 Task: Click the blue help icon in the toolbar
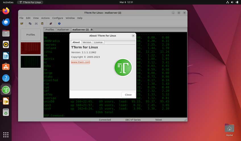[59, 24]
